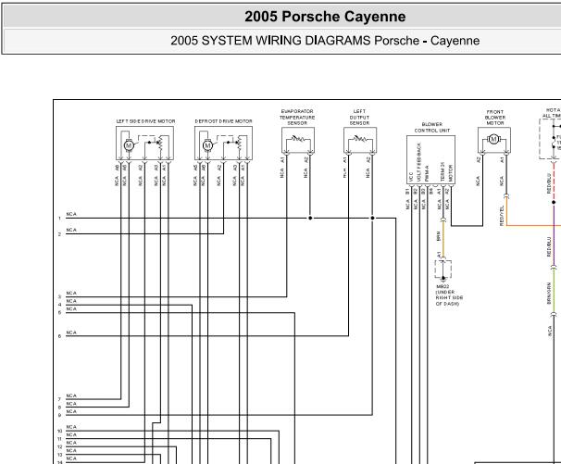This screenshot has width=561, height=464.
Task: Click wire number 9 on the left edge
Action: click(59, 415)
